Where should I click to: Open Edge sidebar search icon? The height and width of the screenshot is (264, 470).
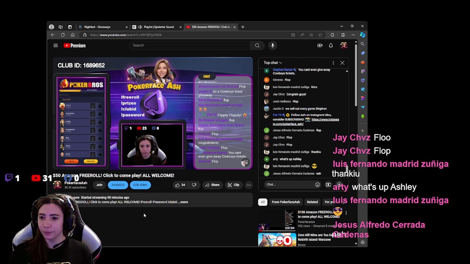coord(362,44)
